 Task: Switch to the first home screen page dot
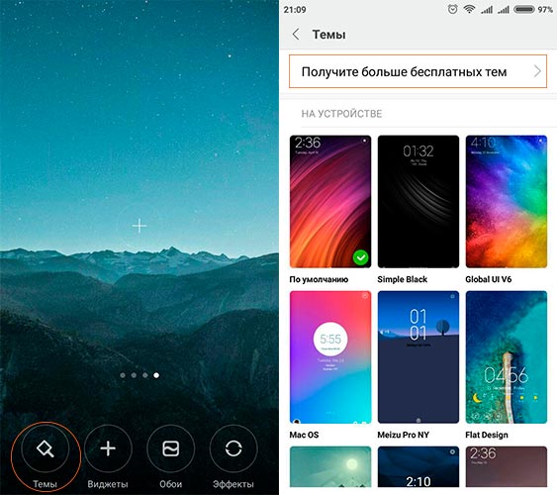pos(123,375)
